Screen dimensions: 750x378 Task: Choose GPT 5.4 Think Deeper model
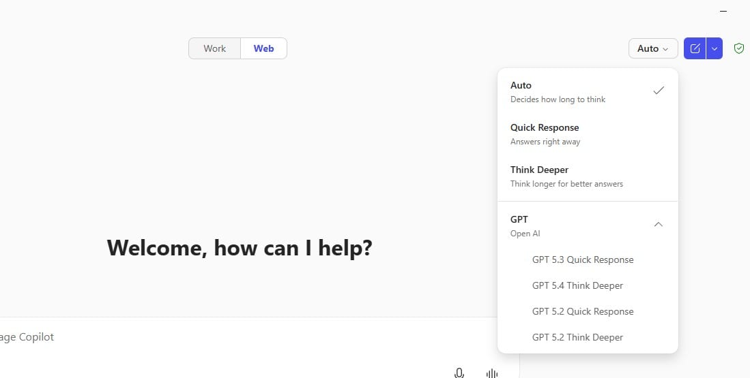tap(577, 285)
